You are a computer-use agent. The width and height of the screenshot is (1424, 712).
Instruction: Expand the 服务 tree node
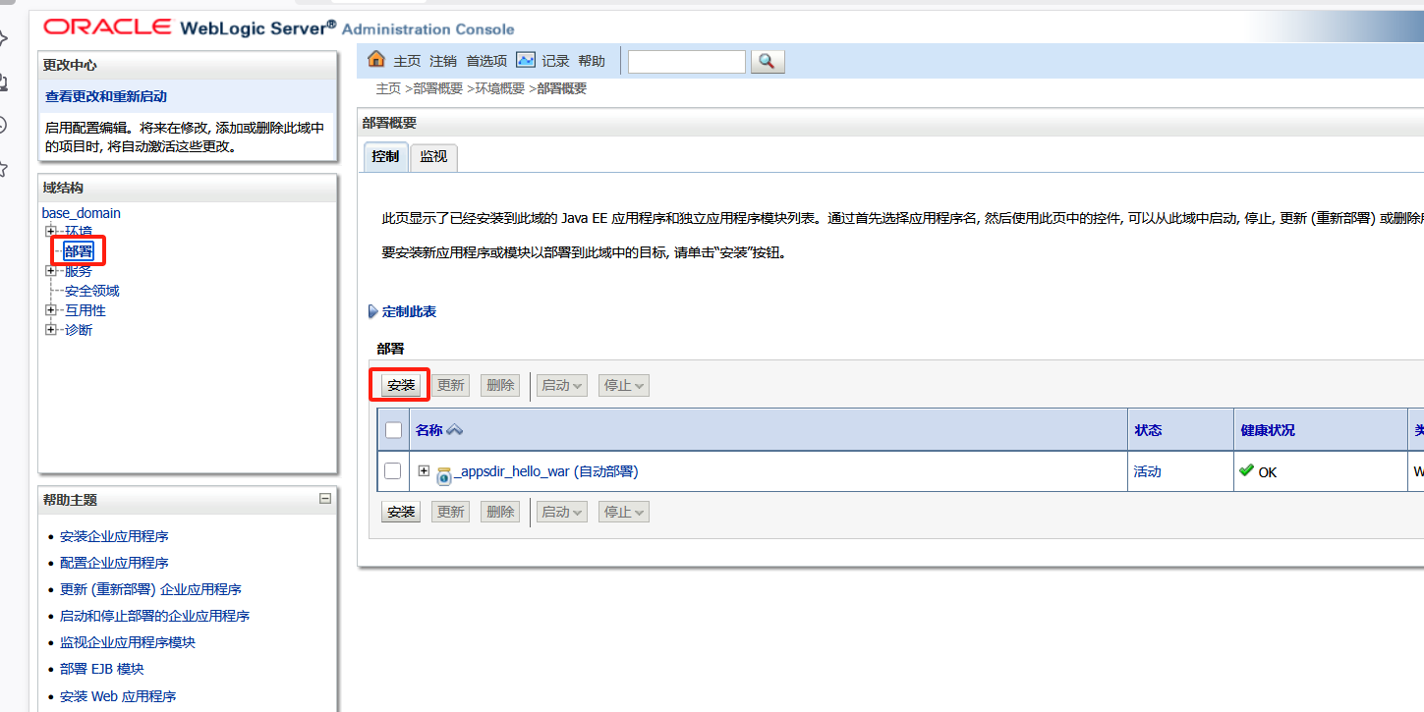coord(51,271)
